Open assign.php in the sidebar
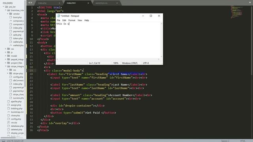 point(16,105)
